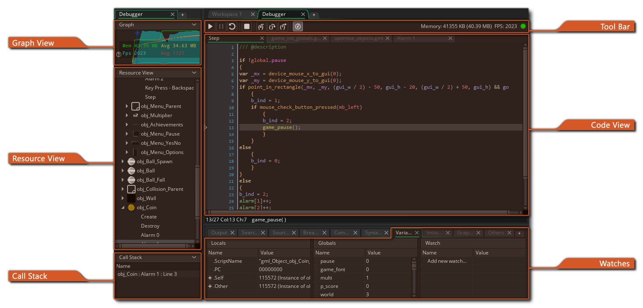Pause the running game
Viewport: 643px width, 308px height.
click(220, 26)
